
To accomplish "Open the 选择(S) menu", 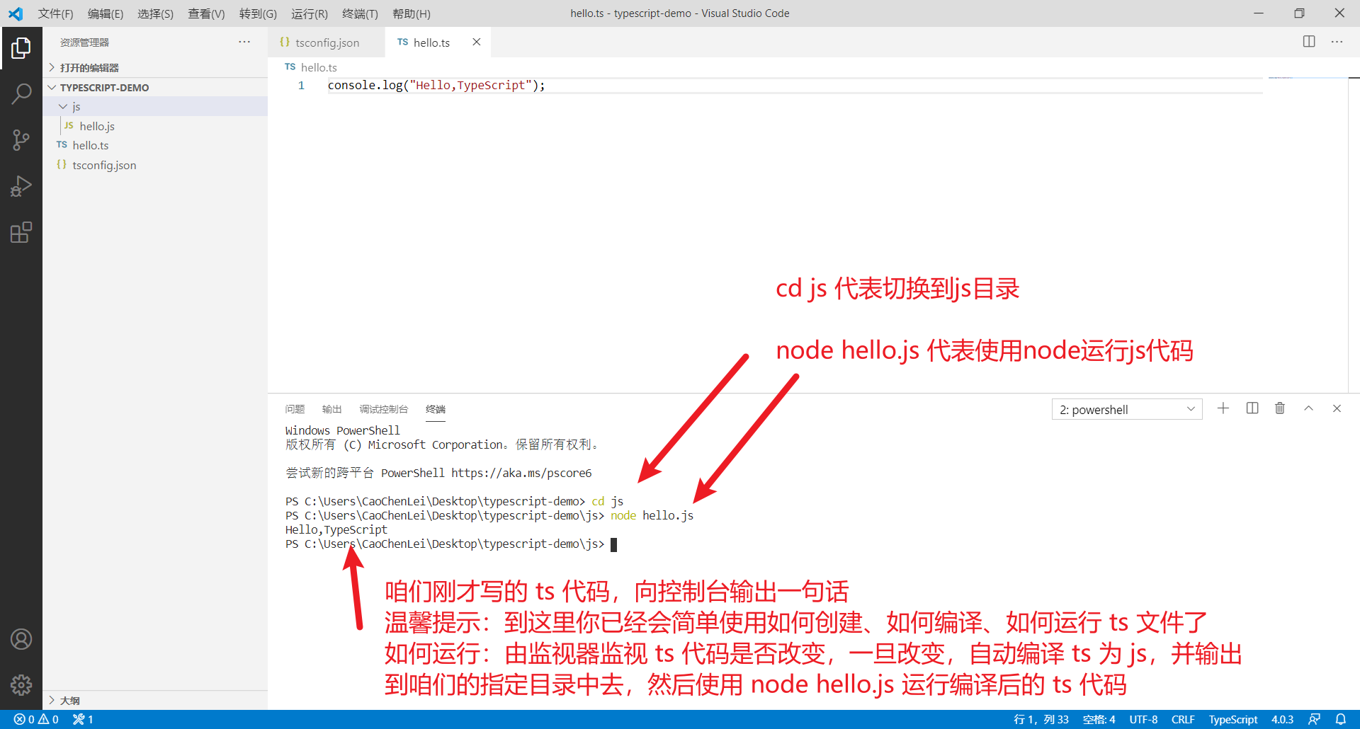I will [x=155, y=13].
